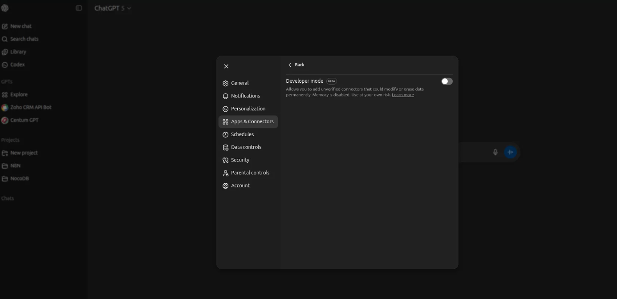Click the Developer mode heading text
The height and width of the screenshot is (299, 617).
click(304, 81)
